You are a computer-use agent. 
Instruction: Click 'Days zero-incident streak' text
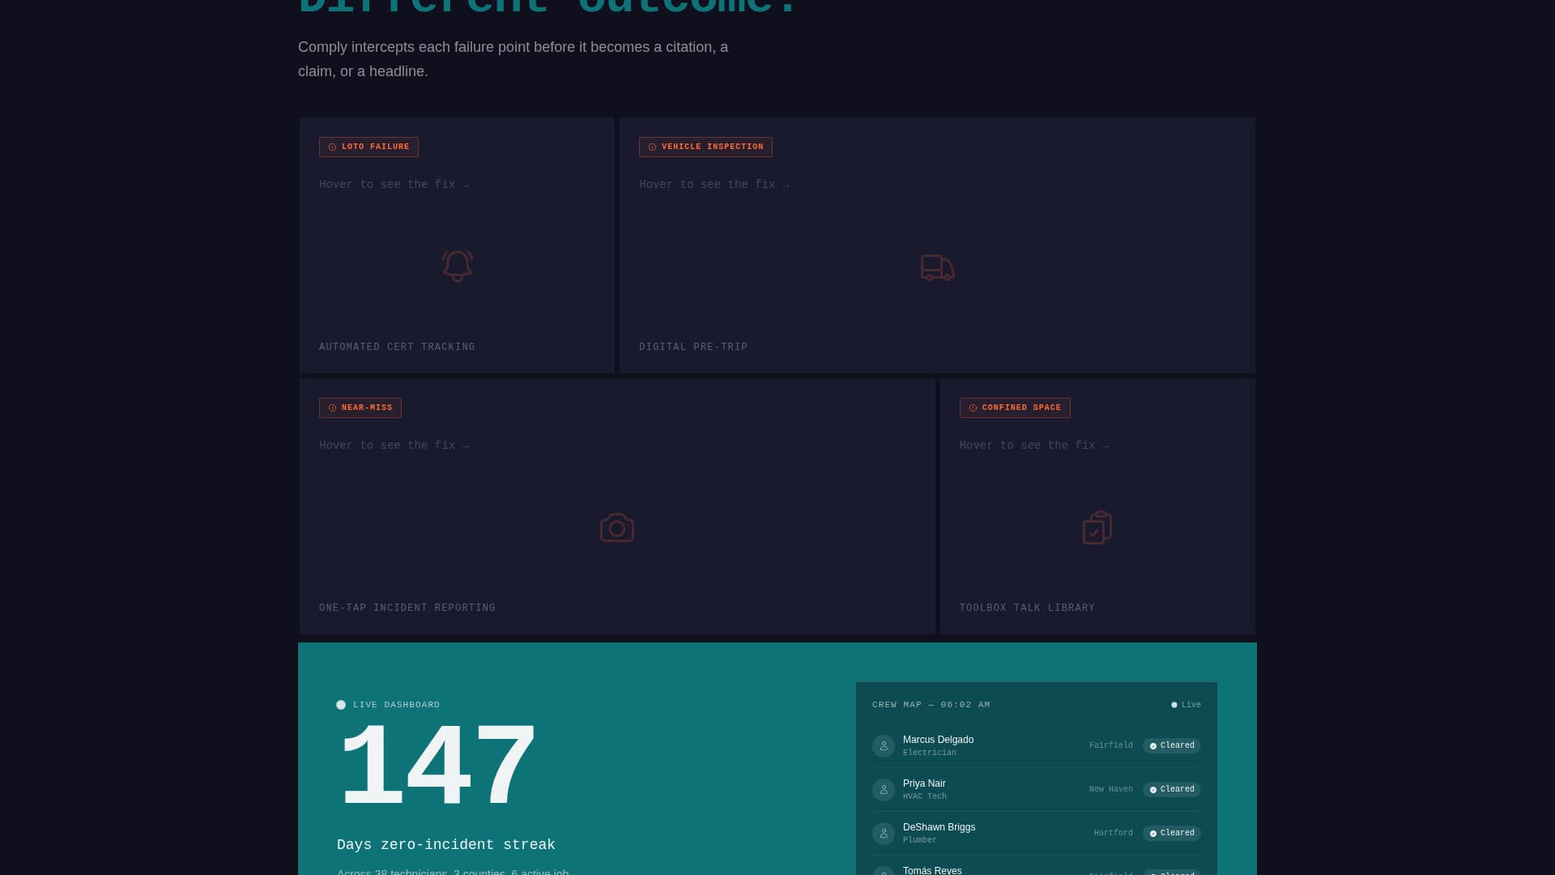pos(446,845)
